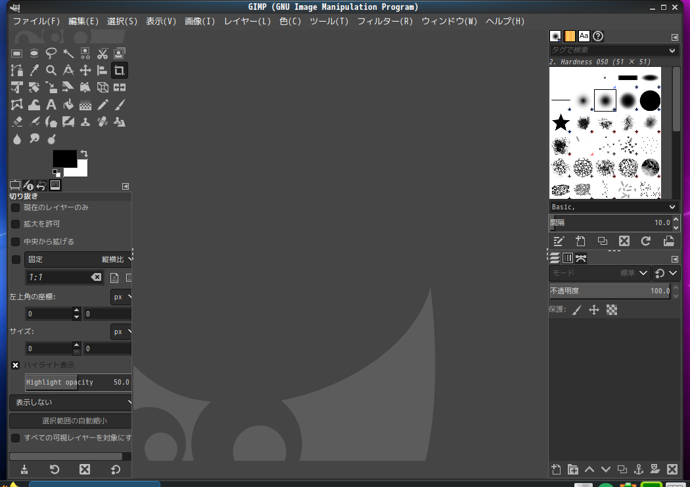
Task: Select the Ellipse Select tool
Action: point(34,54)
